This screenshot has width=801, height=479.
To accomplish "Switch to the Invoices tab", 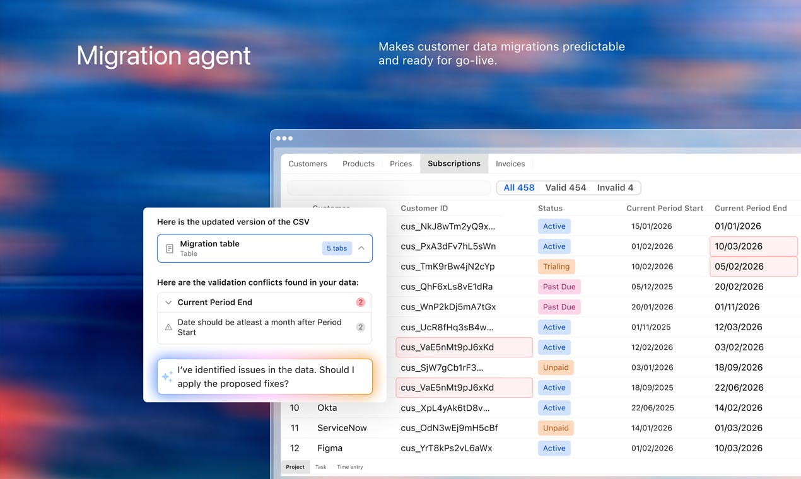I will pyautogui.click(x=510, y=164).
